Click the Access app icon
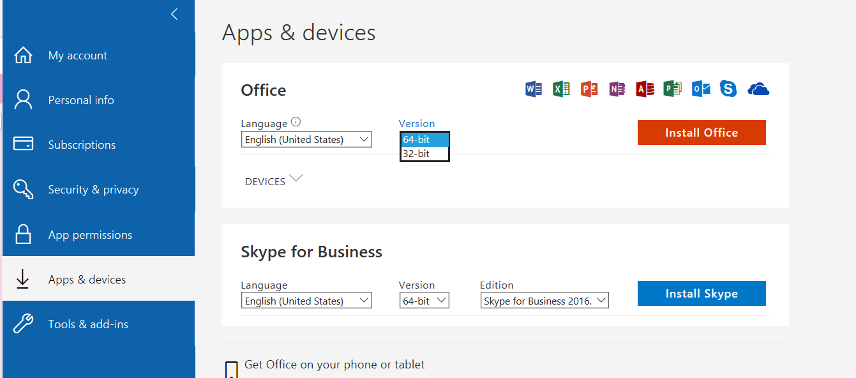 click(645, 89)
